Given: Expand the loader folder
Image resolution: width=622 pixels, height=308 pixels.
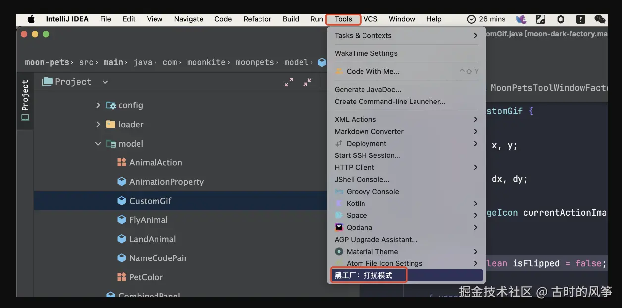Looking at the screenshot, I should (98, 124).
